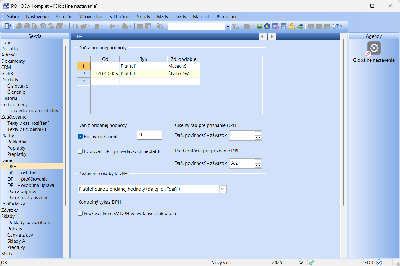Image resolution: width=400 pixels, height=266 pixels.
Task: Select DPH - preúčtovanie section
Action: (28, 179)
